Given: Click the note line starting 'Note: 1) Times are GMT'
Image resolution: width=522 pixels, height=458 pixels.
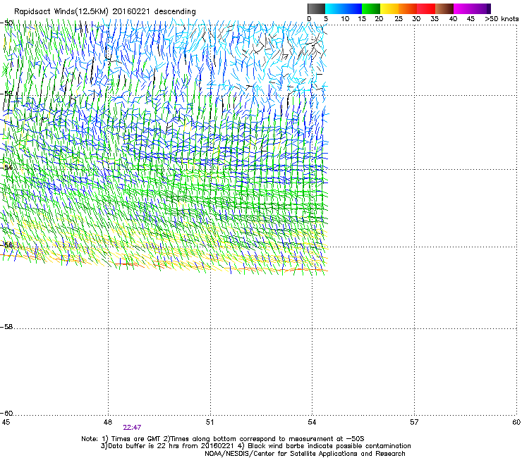Looking at the screenshot, I should click(x=223, y=439).
